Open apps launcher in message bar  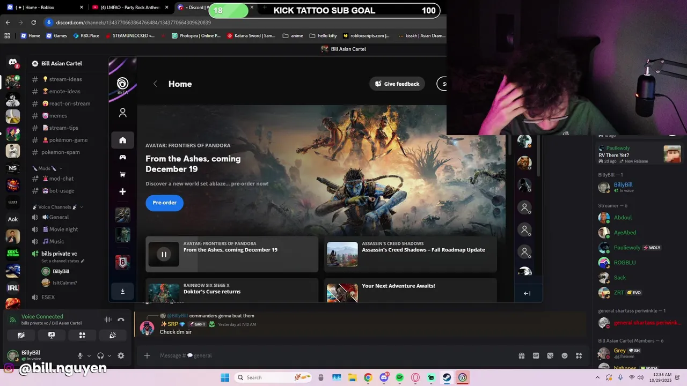(579, 355)
